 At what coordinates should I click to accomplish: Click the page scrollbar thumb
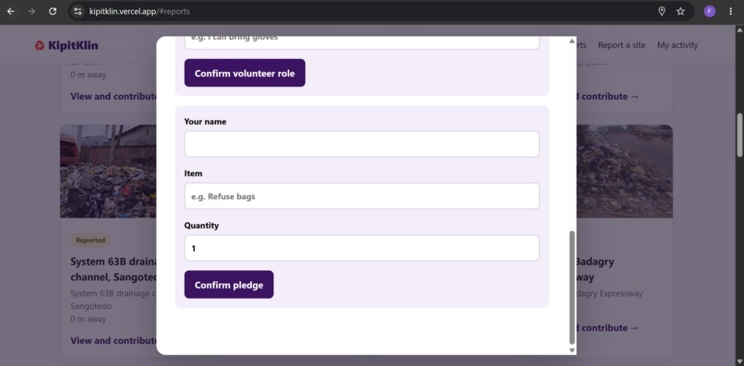pyautogui.click(x=739, y=135)
